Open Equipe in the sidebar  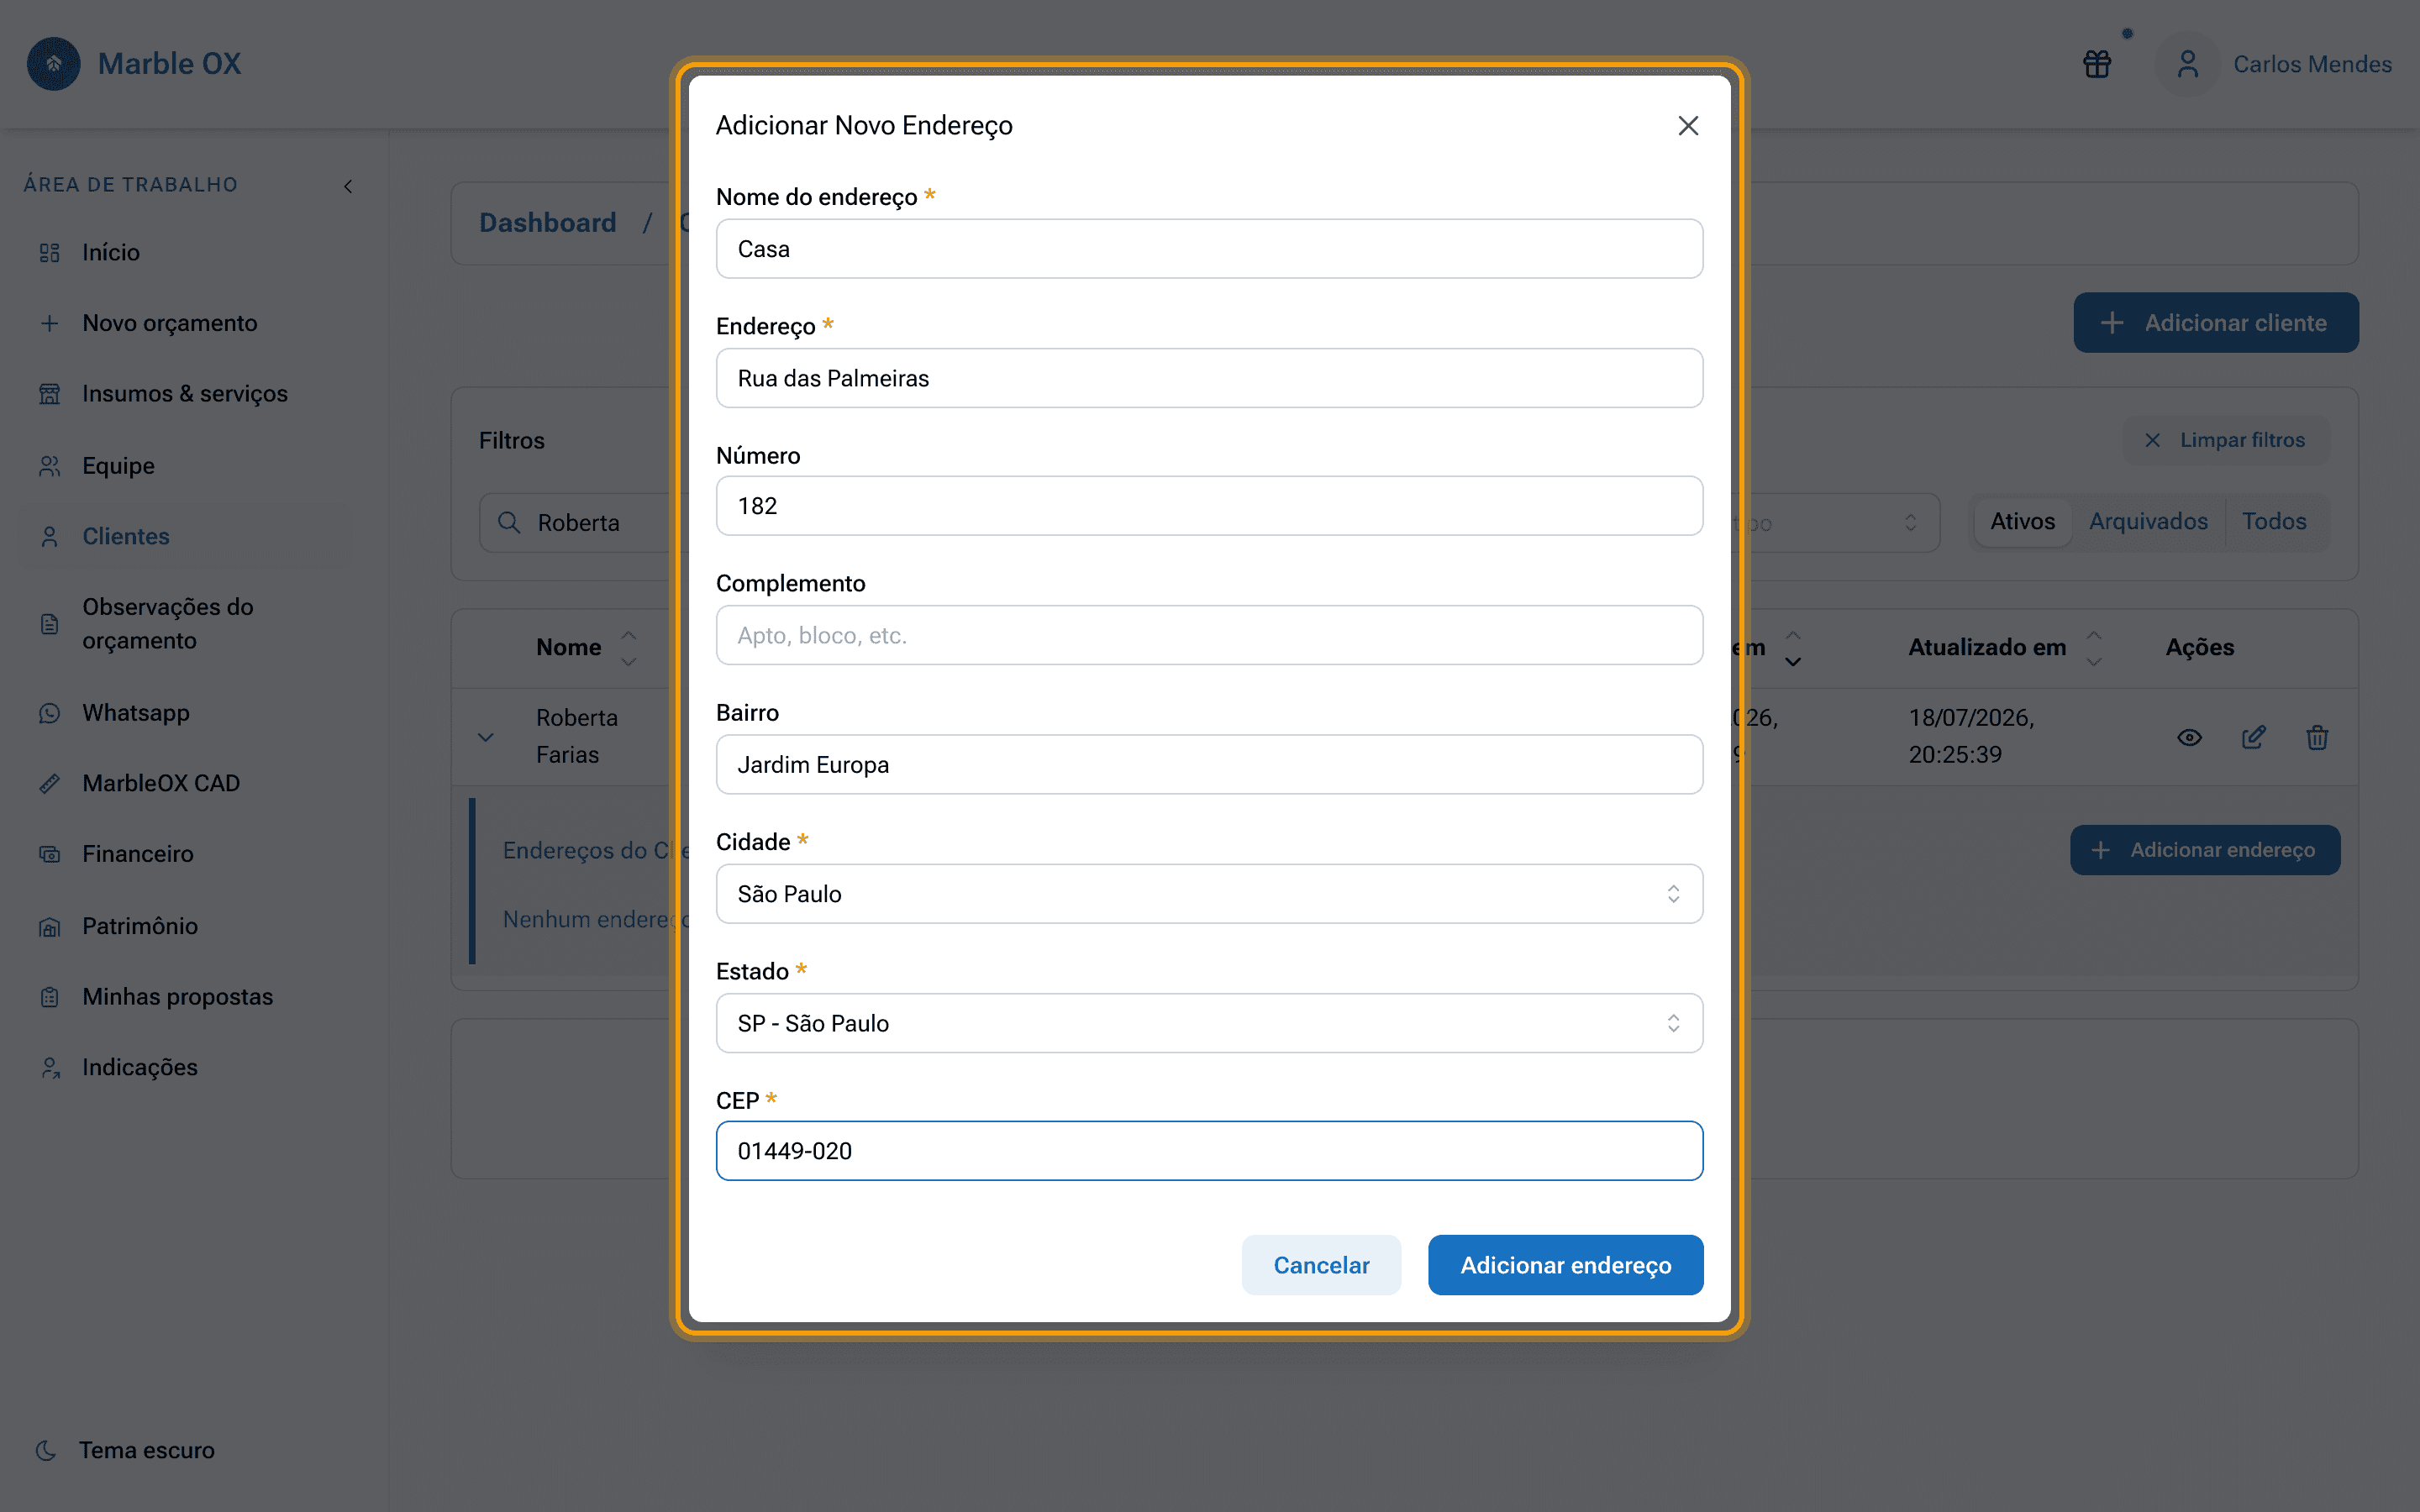coord(193,466)
